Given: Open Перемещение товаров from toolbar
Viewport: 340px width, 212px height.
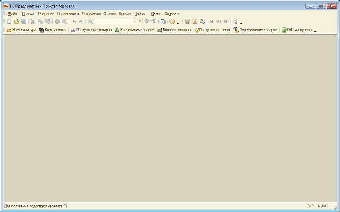Looking at the screenshot, I should pyautogui.click(x=255, y=30).
